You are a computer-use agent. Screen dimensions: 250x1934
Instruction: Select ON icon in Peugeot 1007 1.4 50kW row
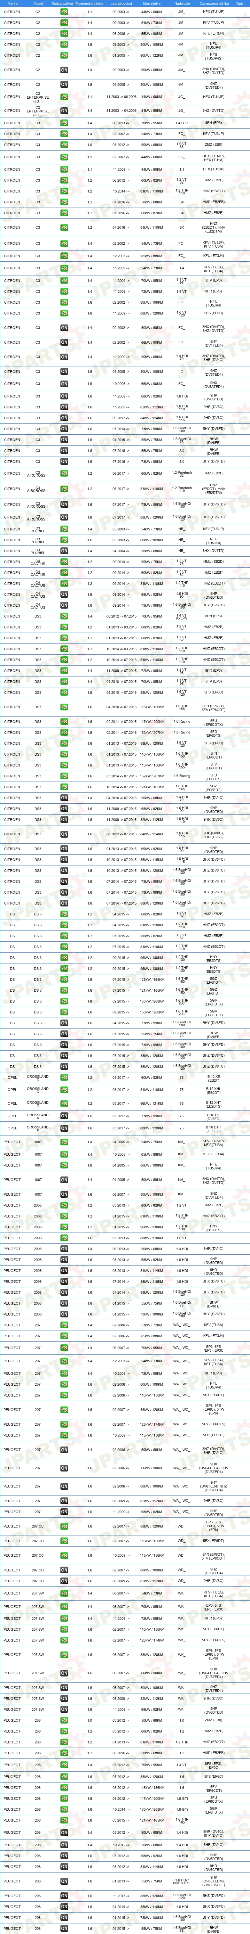point(64,1179)
